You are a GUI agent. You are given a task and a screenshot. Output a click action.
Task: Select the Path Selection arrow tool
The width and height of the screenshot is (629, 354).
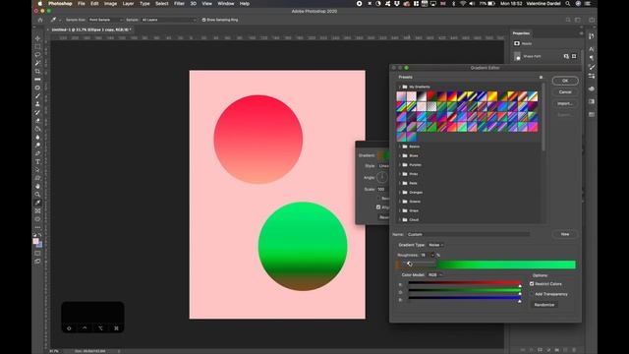pos(37,170)
